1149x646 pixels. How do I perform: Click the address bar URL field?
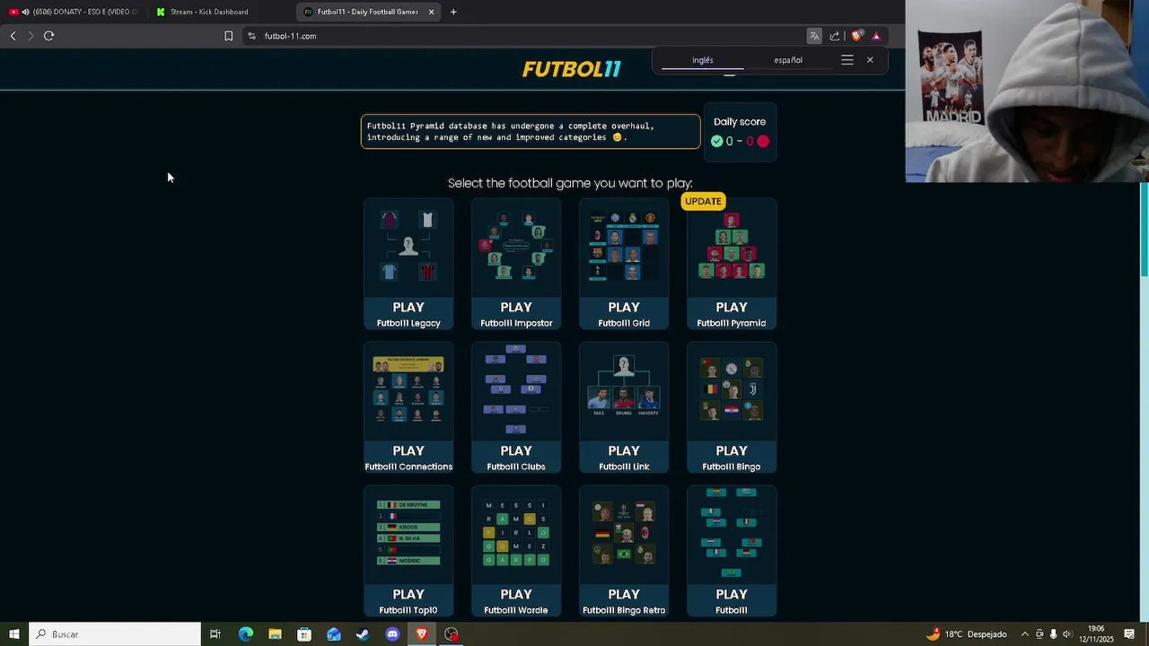tap(530, 36)
